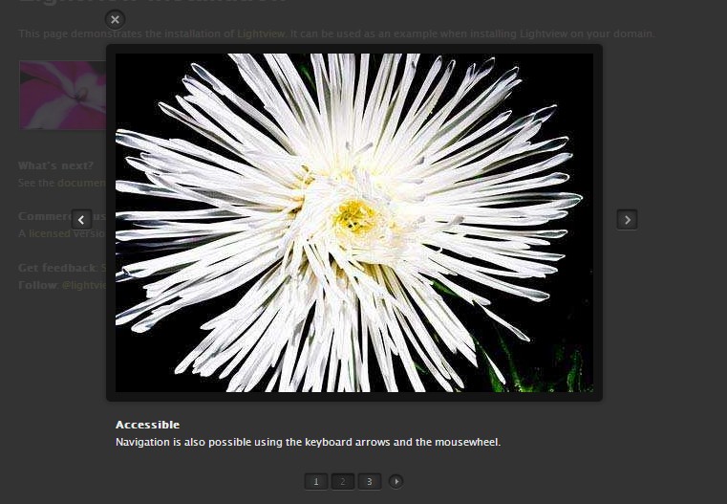This screenshot has height=504, width=727.
Task: Click the keyboard arrows navigation caption text
Action: (x=308, y=442)
